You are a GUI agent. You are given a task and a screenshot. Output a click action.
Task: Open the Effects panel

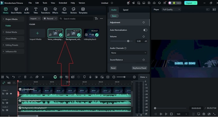coord(55,11)
